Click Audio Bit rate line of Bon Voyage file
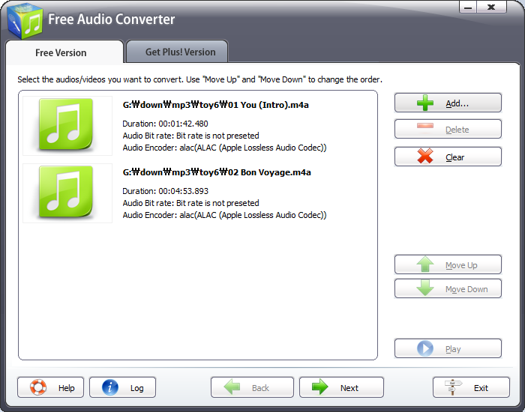The height and width of the screenshot is (412, 525). coord(190,203)
